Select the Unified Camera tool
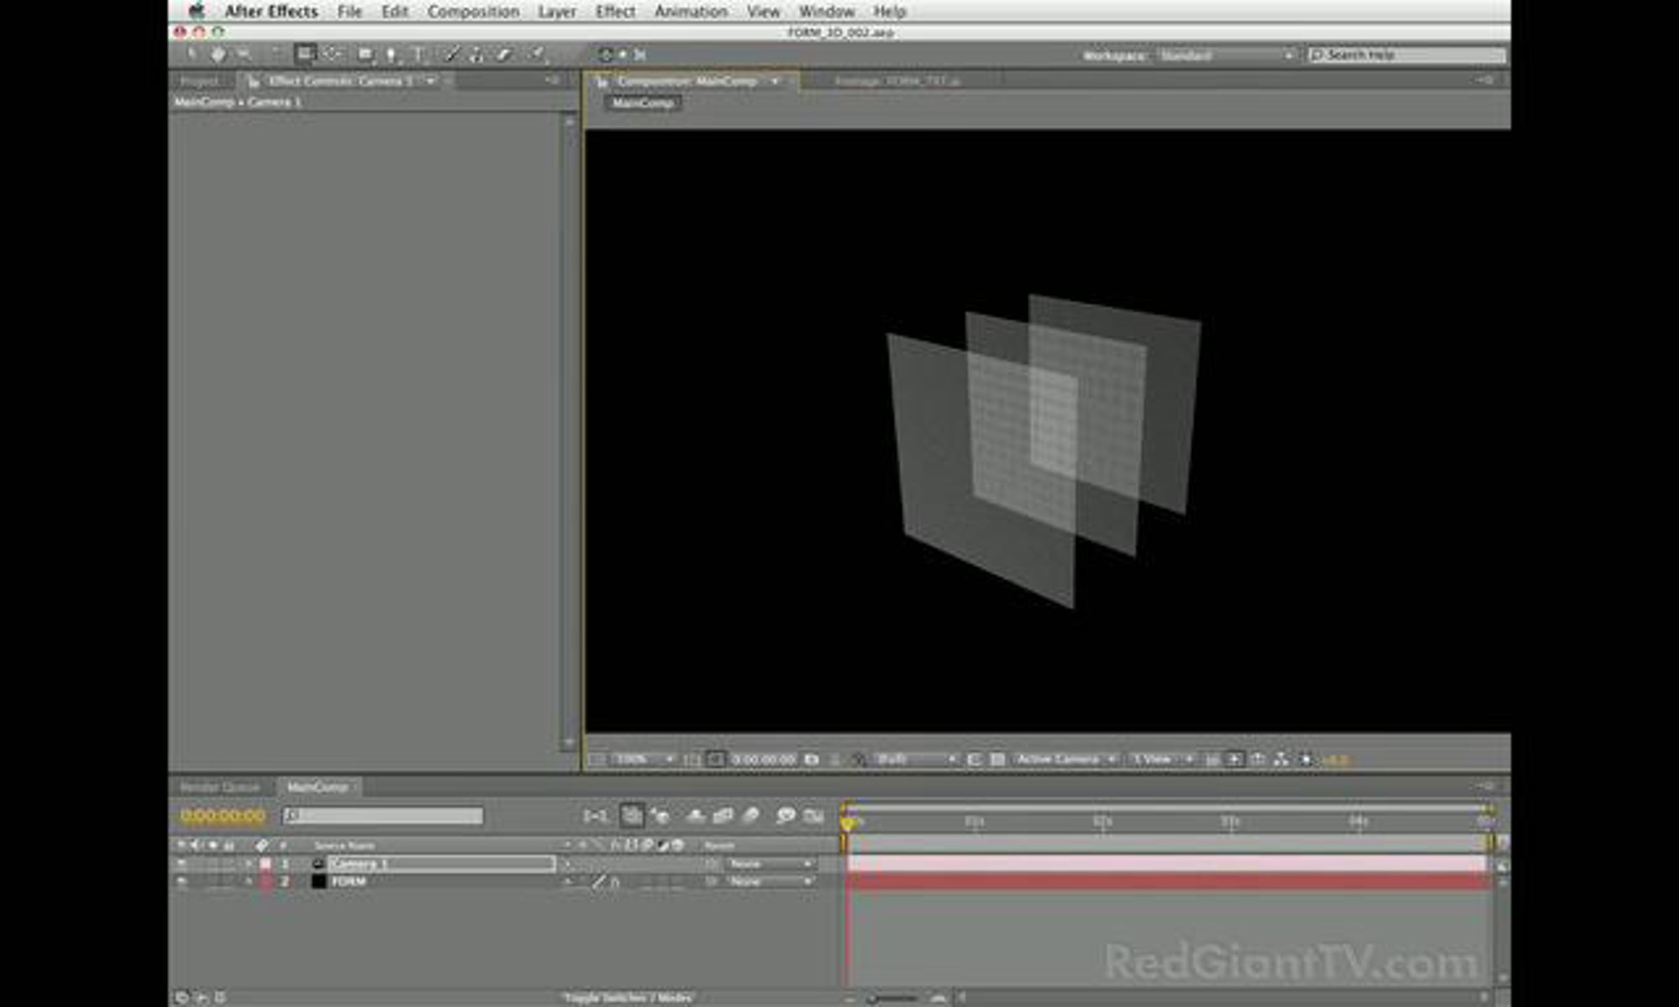This screenshot has width=1679, height=1007. click(x=304, y=54)
